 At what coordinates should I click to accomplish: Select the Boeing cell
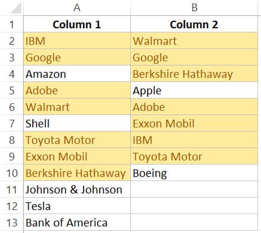[194, 173]
